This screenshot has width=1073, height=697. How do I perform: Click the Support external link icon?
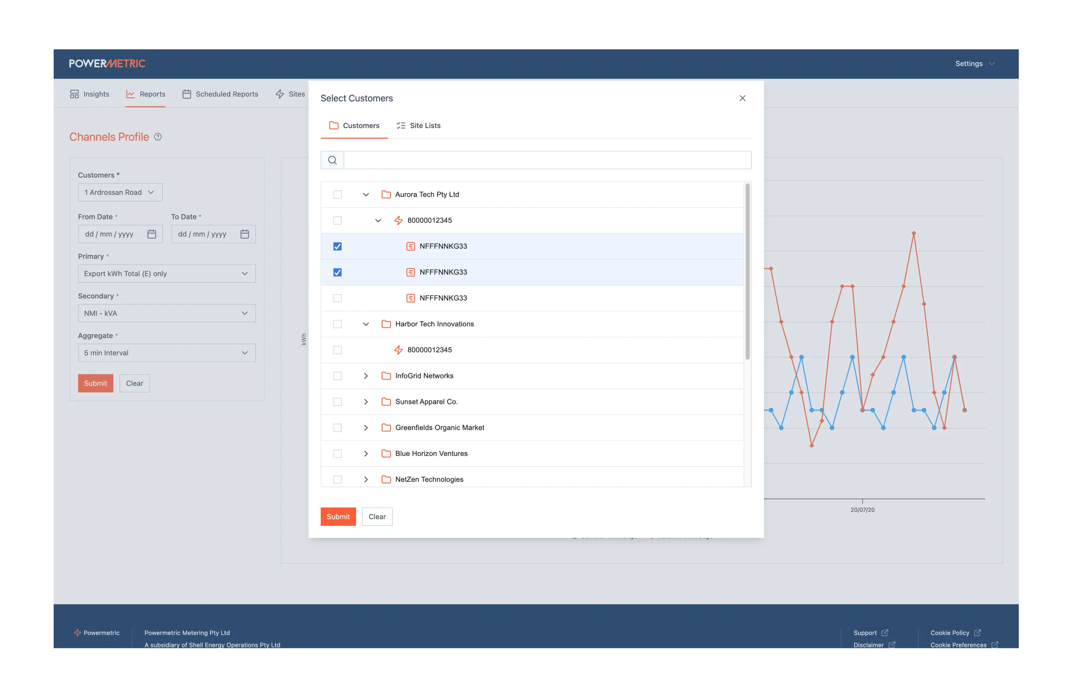885,633
